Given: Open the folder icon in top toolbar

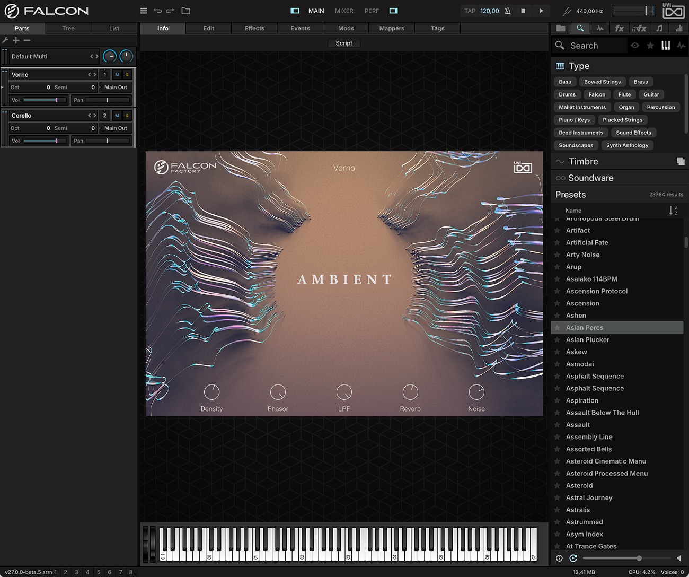Looking at the screenshot, I should point(185,11).
